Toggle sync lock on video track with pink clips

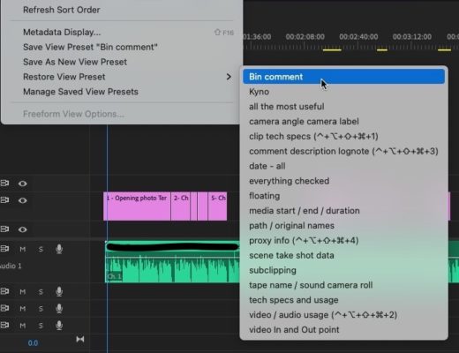(x=4, y=200)
